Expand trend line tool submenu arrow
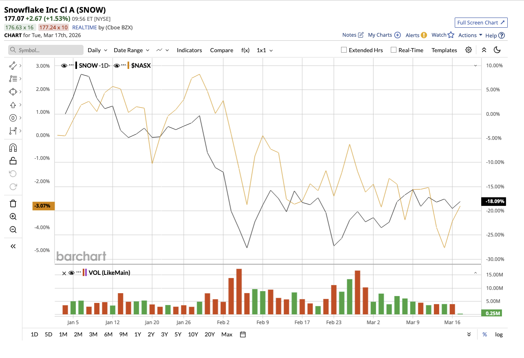524x358 pixels. 20,65
